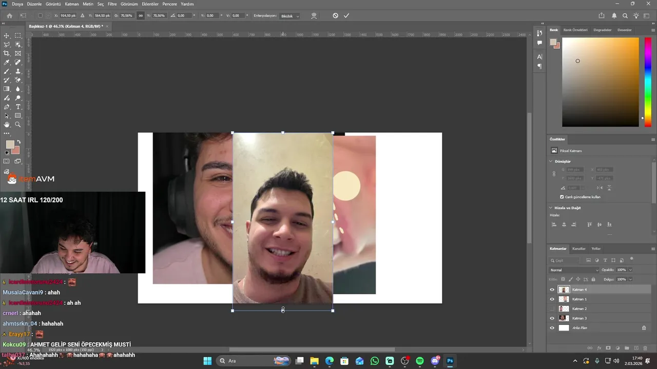The image size is (657, 369).
Task: Hide the Arka Plan background layer
Action: [x=552, y=328]
